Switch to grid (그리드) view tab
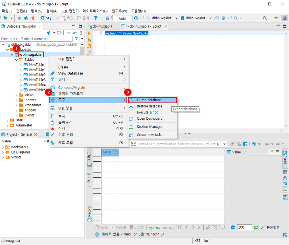The height and width of the screenshot is (245, 289). pyautogui.click(x=89, y=159)
